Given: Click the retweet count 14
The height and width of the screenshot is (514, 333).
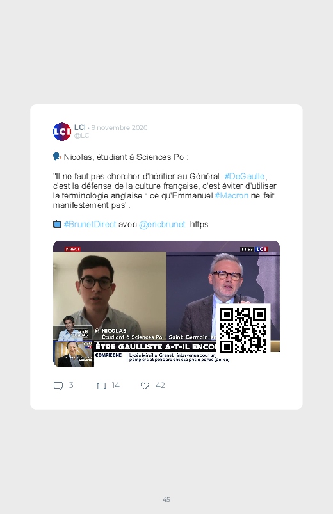Looking at the screenshot, I should (115, 385).
